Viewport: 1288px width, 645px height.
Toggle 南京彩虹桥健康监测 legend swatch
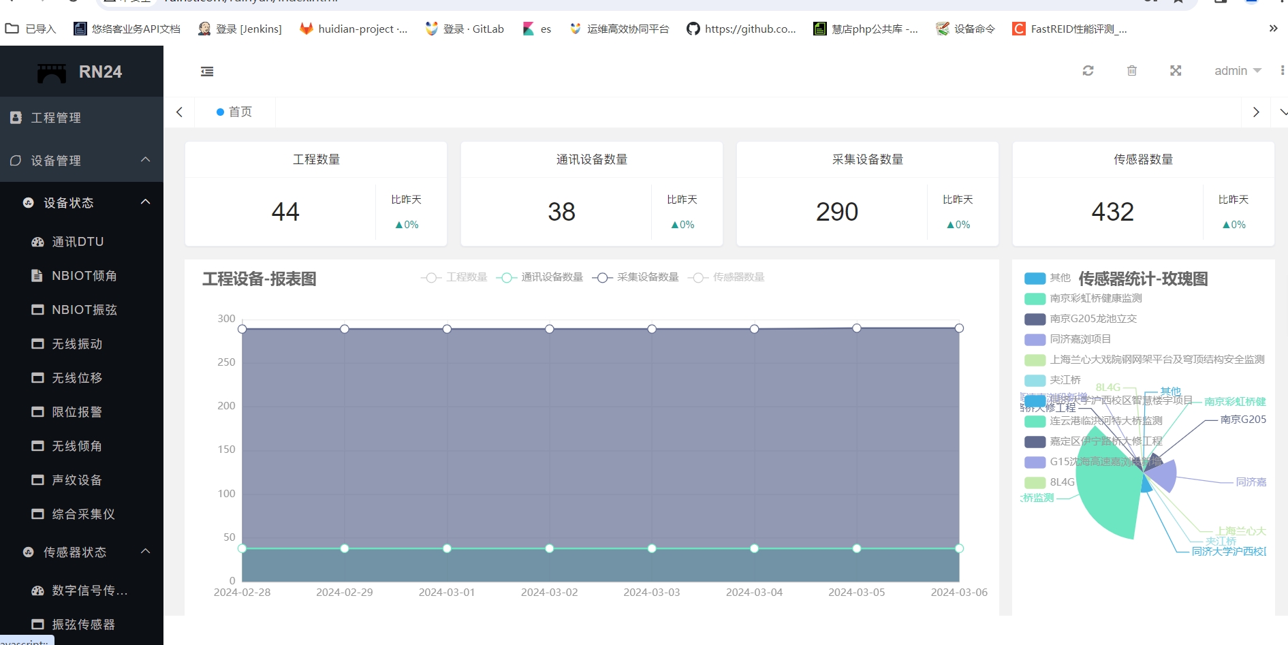(1035, 298)
